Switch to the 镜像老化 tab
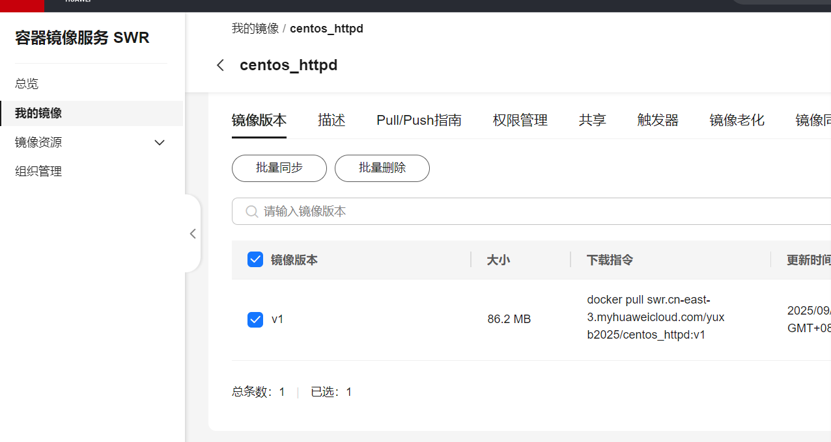The height and width of the screenshot is (442, 831). (x=737, y=120)
